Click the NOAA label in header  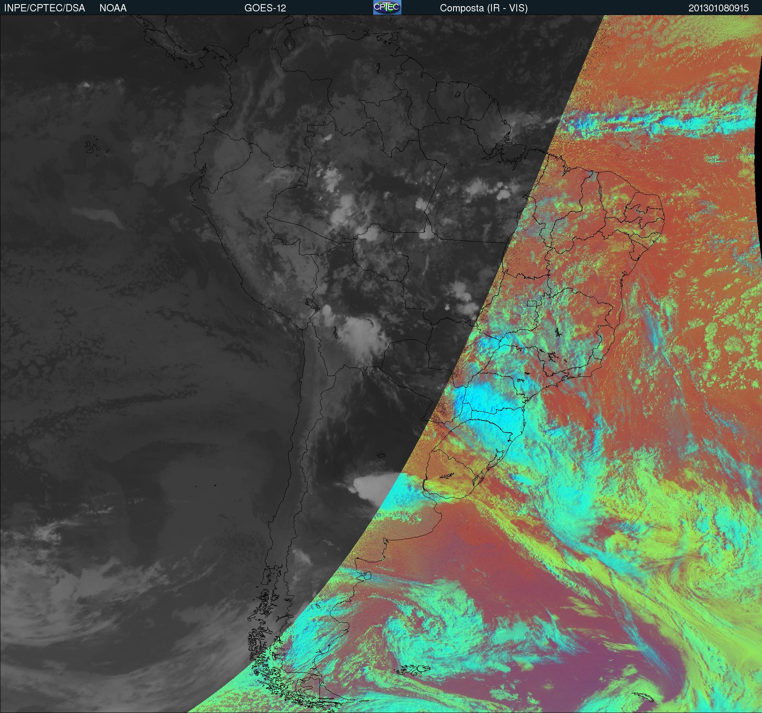[x=113, y=8]
